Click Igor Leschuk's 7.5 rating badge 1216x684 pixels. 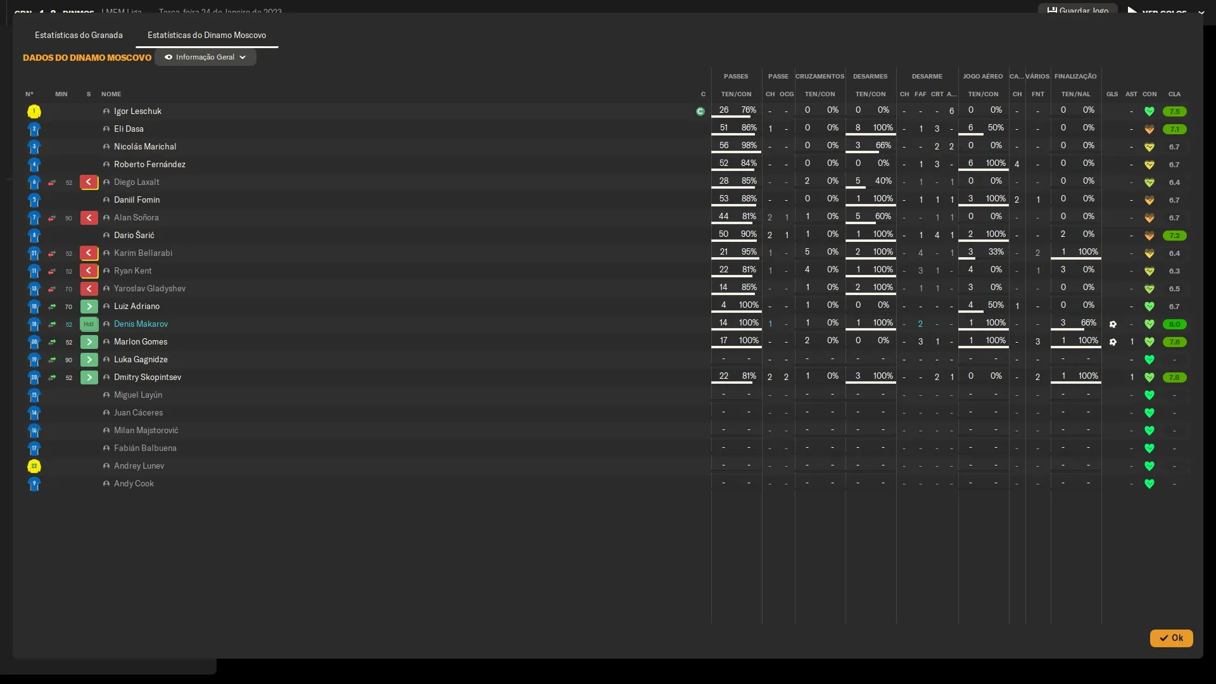1174,111
